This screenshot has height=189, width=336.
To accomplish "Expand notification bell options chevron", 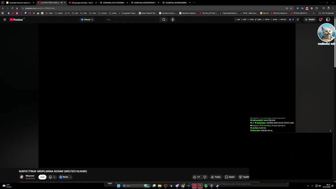I will pos(54,177).
